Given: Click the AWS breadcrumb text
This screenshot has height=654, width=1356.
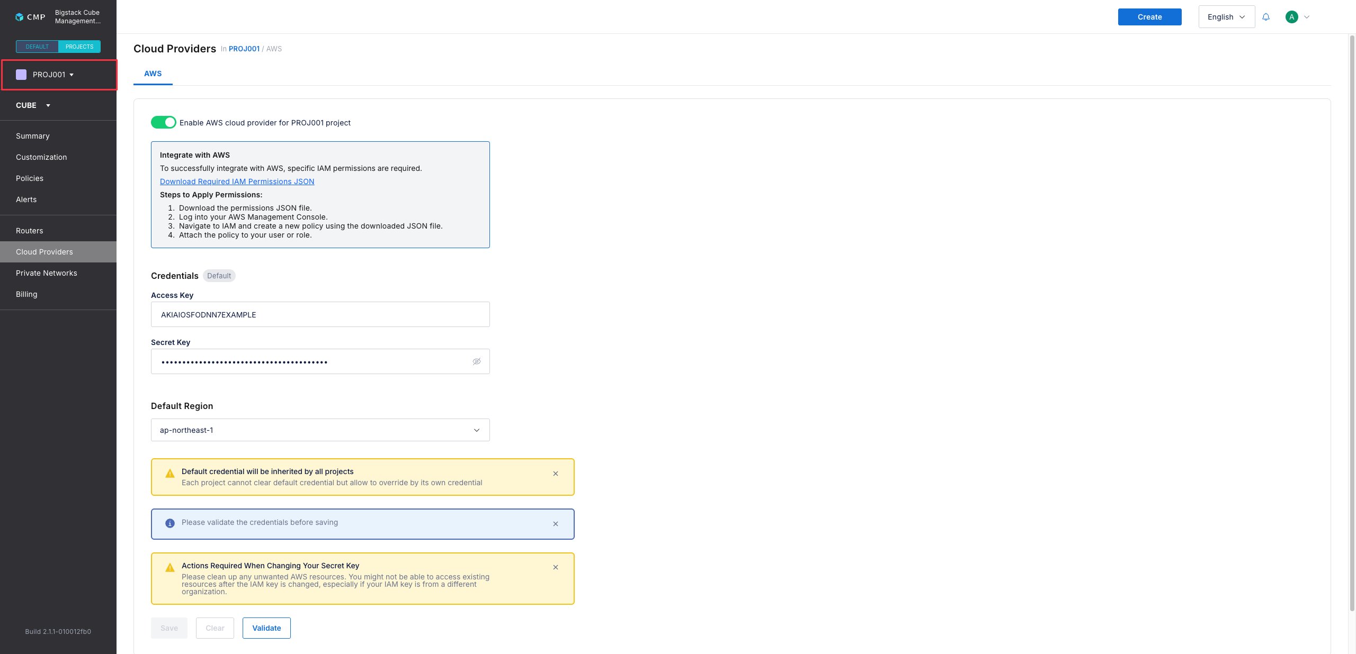Looking at the screenshot, I should (274, 49).
